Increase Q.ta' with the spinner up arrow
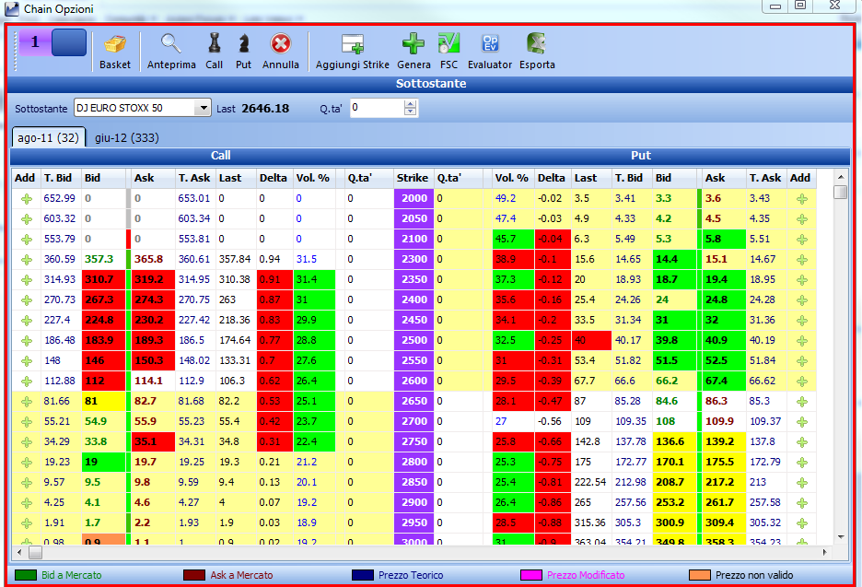This screenshot has height=587, width=862. point(410,104)
